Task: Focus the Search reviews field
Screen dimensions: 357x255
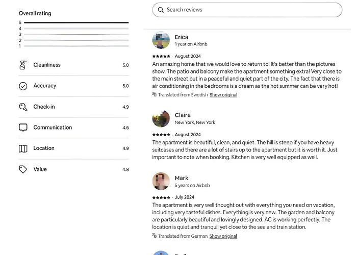Action: pos(250,10)
